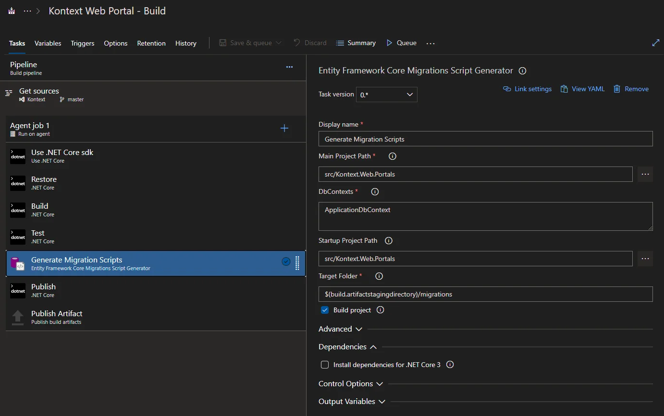Click the info icon beside DbContexts label
Screen dimensions: 664x416
click(375, 192)
